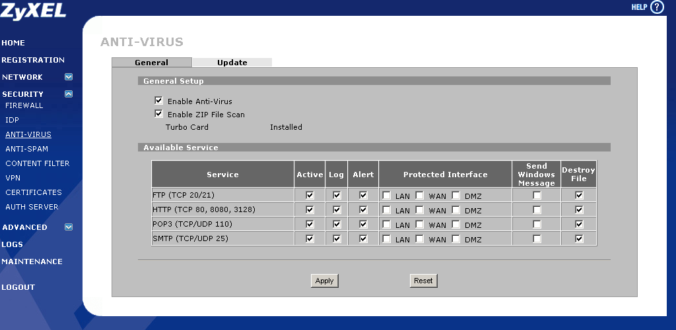The height and width of the screenshot is (330, 676).
Task: Check LAN interface for SMTP
Action: click(x=387, y=238)
